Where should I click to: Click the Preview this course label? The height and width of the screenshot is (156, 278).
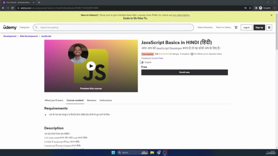(91, 88)
